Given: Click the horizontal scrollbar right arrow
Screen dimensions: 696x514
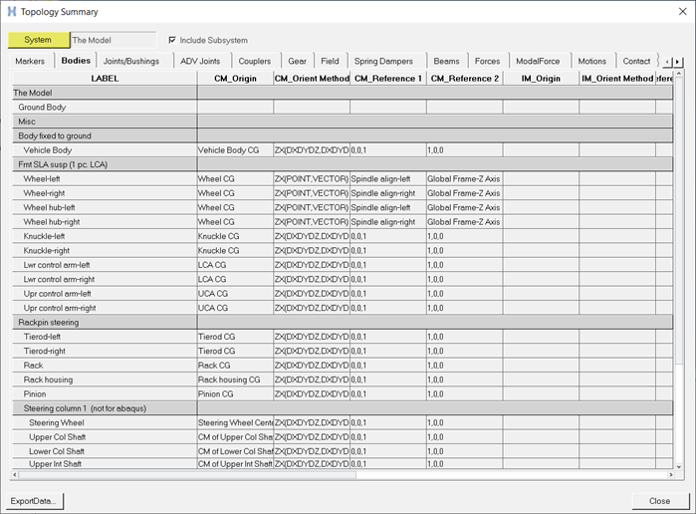Looking at the screenshot, I should click(671, 475).
